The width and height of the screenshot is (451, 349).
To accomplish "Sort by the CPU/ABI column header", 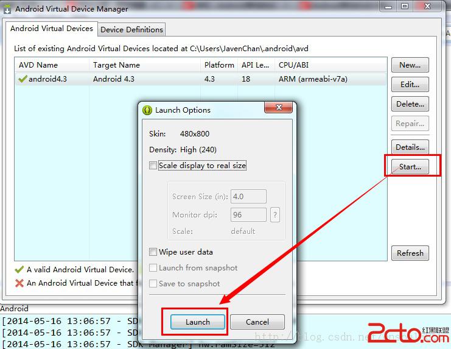I will point(330,65).
